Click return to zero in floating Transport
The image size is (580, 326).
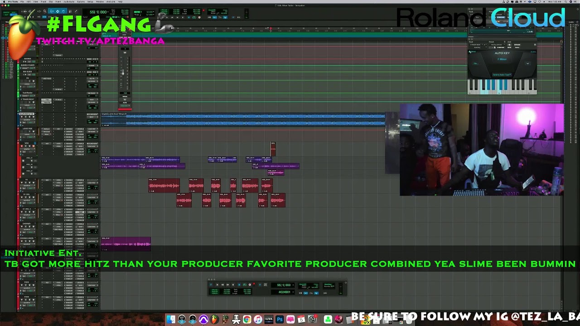pyautogui.click(x=217, y=285)
